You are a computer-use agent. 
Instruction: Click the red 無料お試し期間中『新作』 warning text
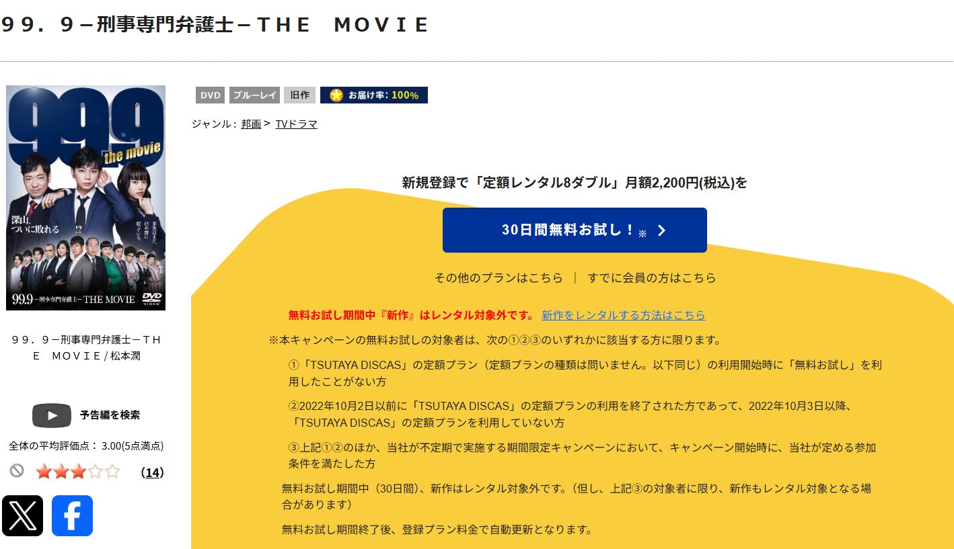coord(411,315)
